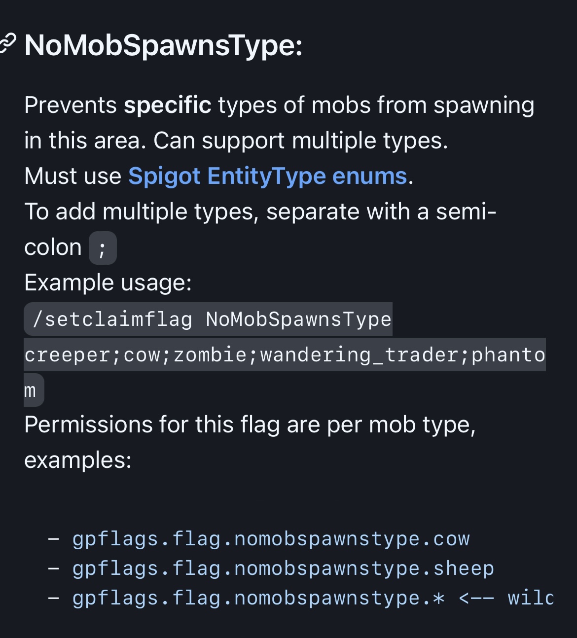Image resolution: width=577 pixels, height=638 pixels.
Task: Click the word 'colon' before the code badge
Action: point(53,247)
